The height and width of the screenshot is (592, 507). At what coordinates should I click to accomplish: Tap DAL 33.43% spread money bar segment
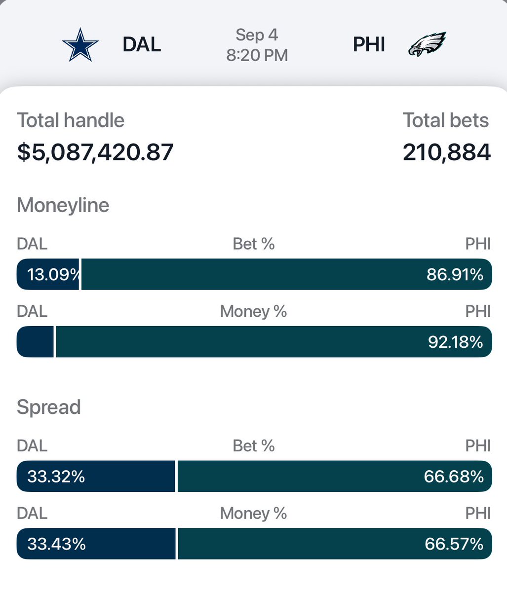click(96, 544)
